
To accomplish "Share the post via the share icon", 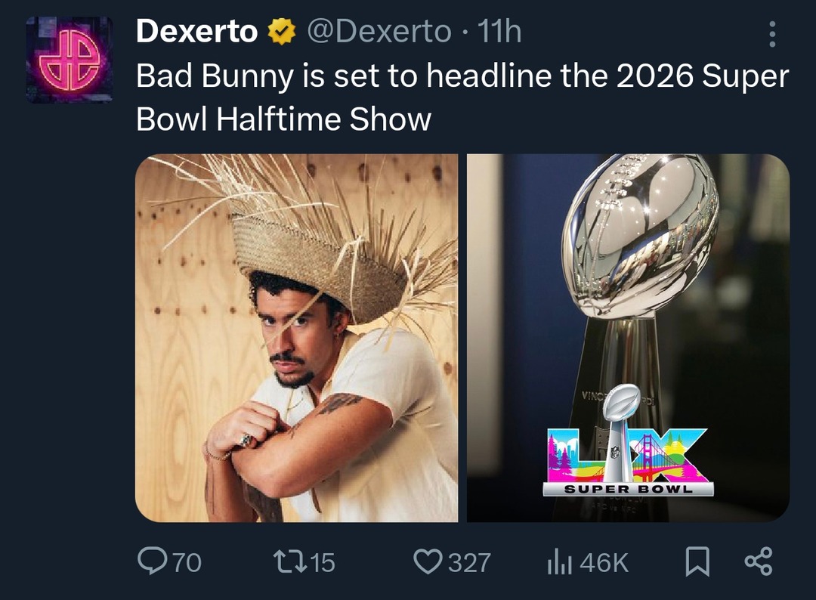I will click(x=758, y=561).
